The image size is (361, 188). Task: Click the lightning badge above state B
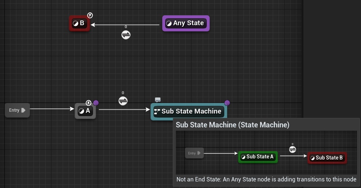coord(90,15)
